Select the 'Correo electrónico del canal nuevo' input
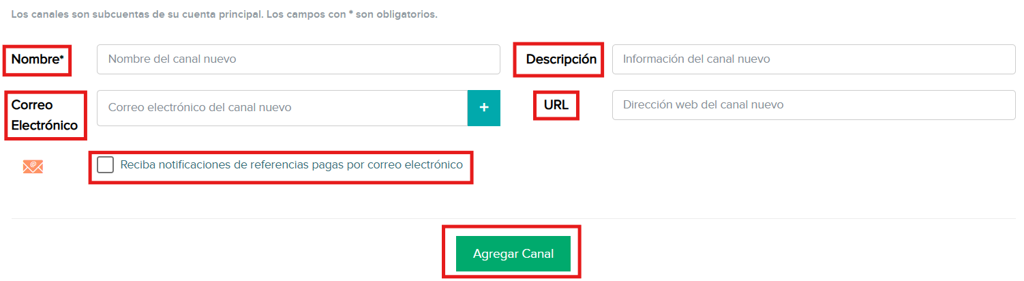1024x281 pixels. pos(282,108)
